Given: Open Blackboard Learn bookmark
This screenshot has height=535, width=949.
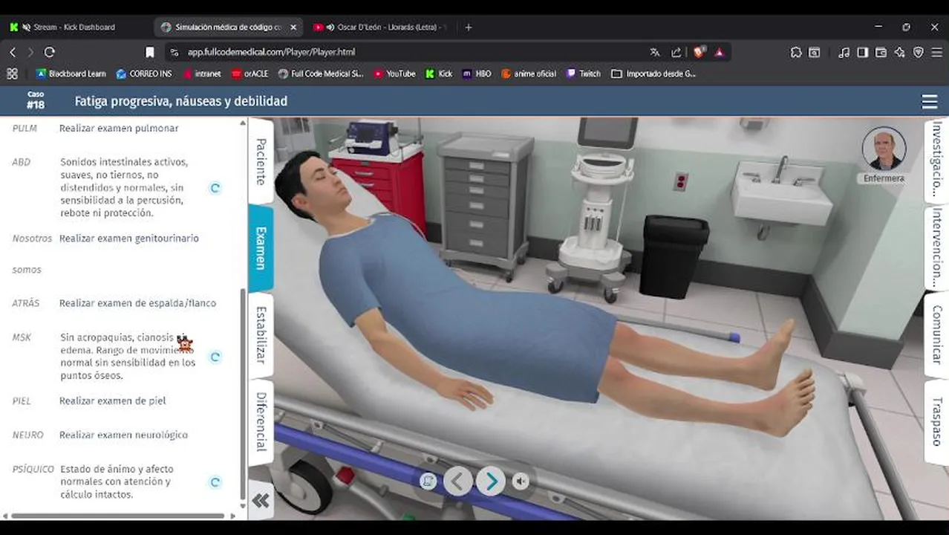Looking at the screenshot, I should pyautogui.click(x=71, y=74).
